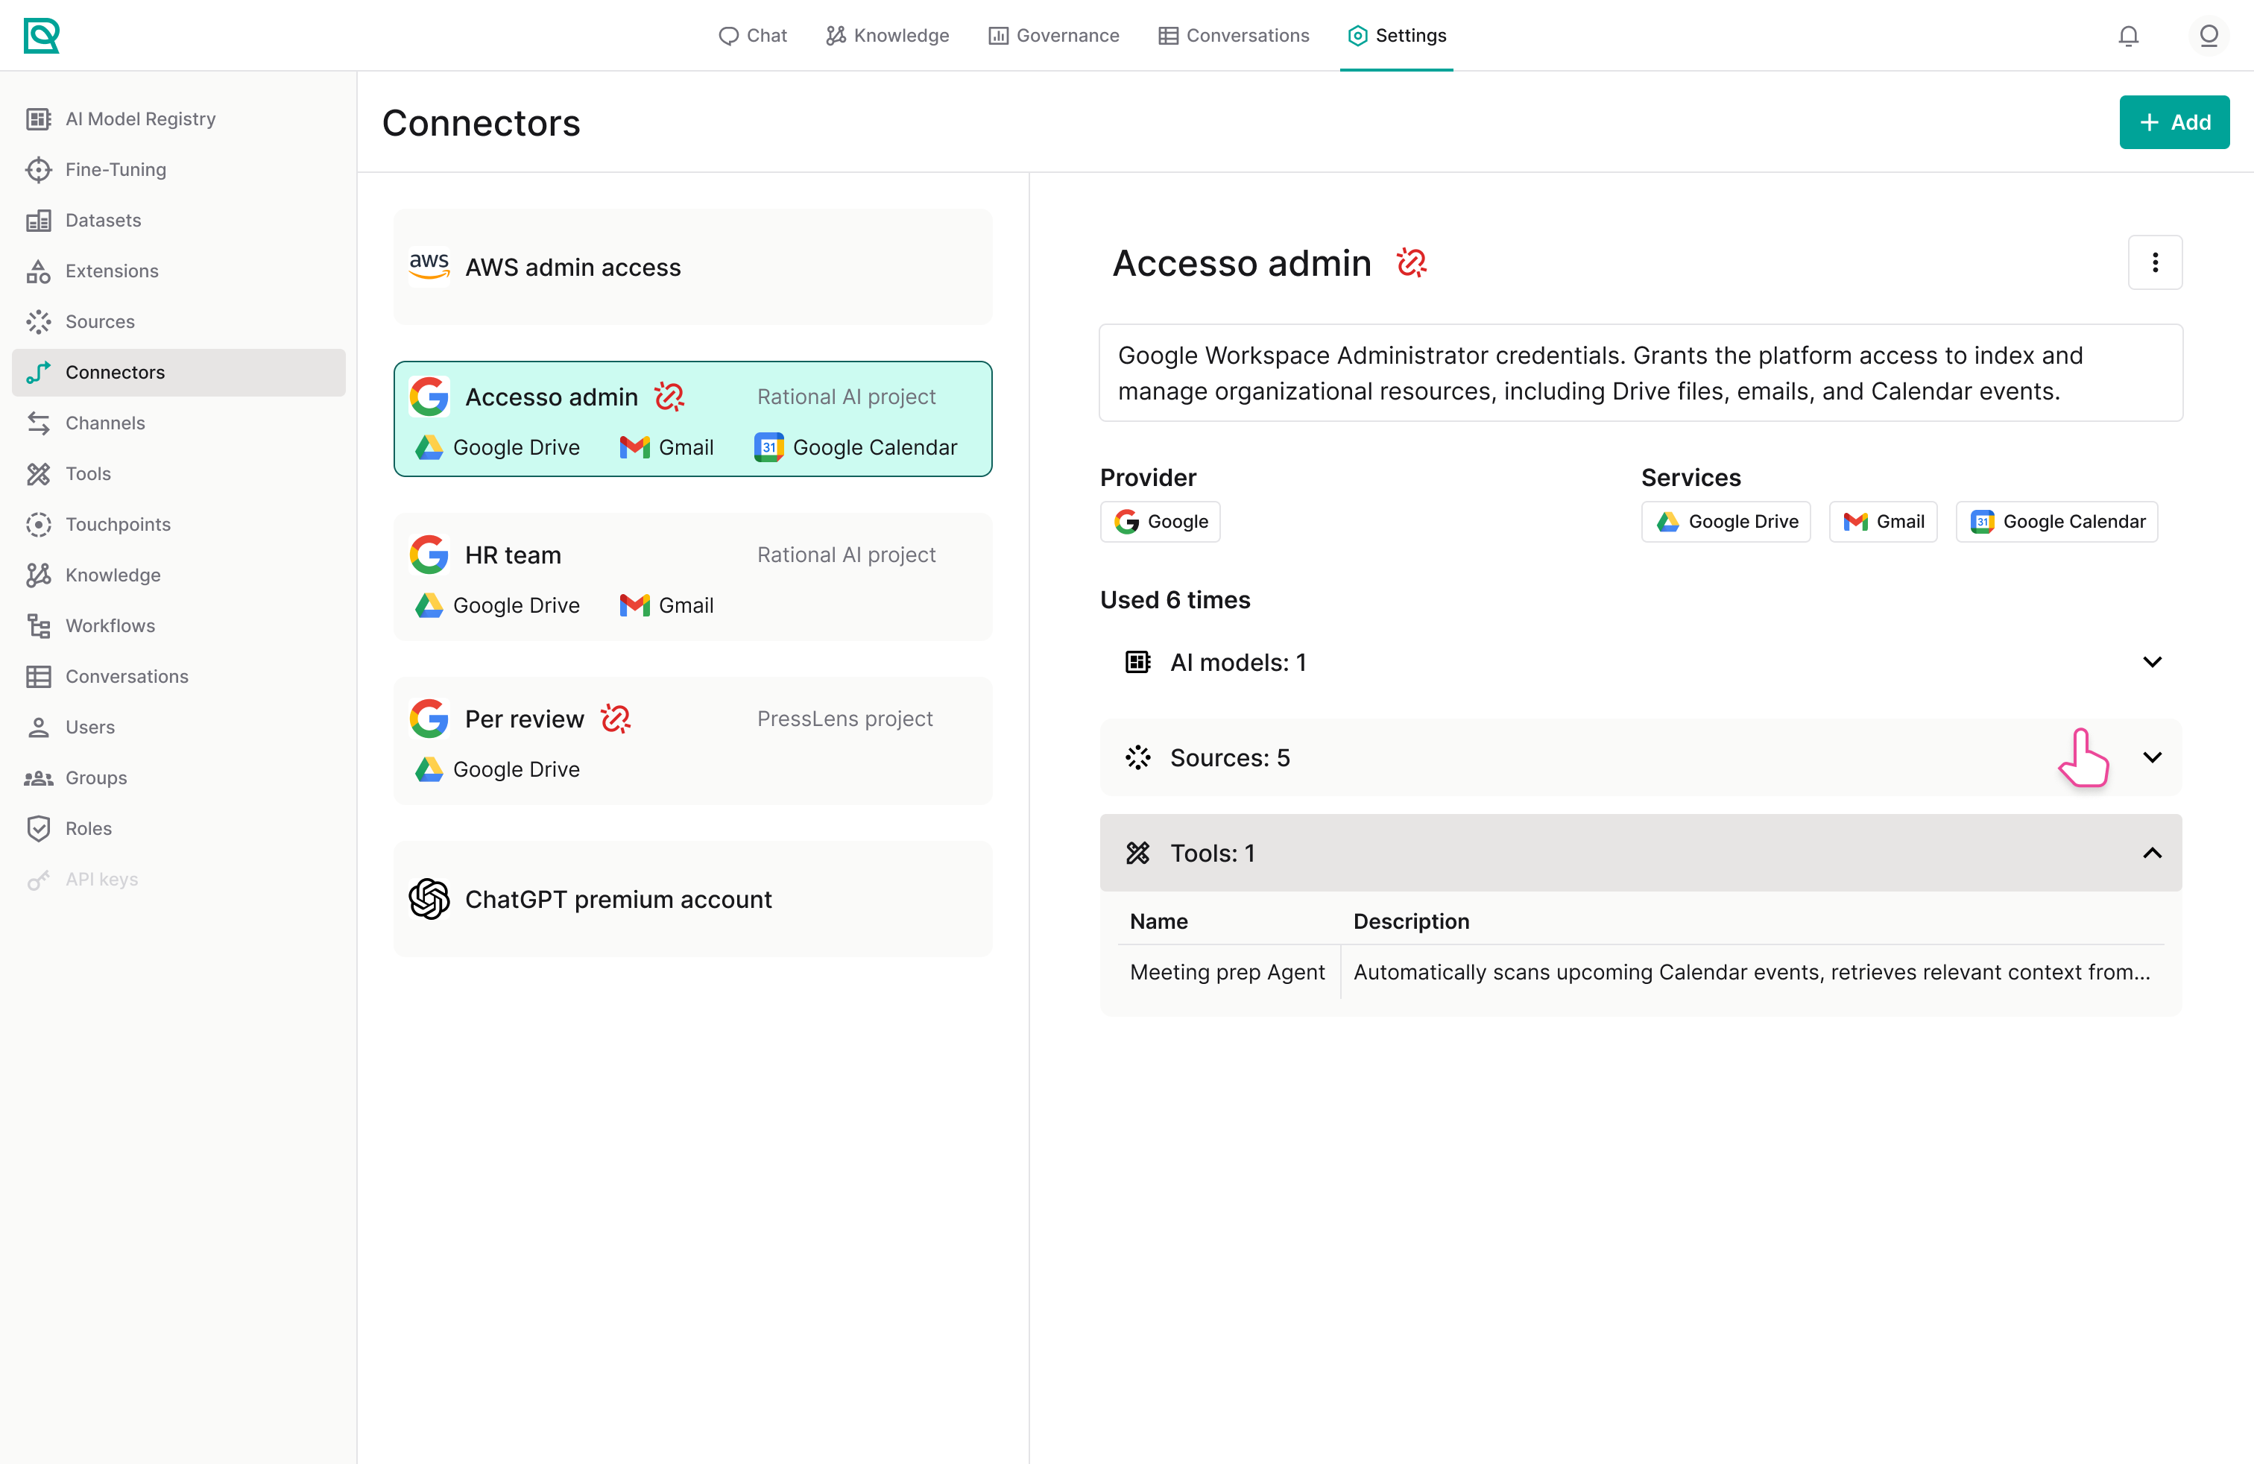Select Roles in the sidebar
Screen dimensions: 2254x1464
tap(88, 827)
